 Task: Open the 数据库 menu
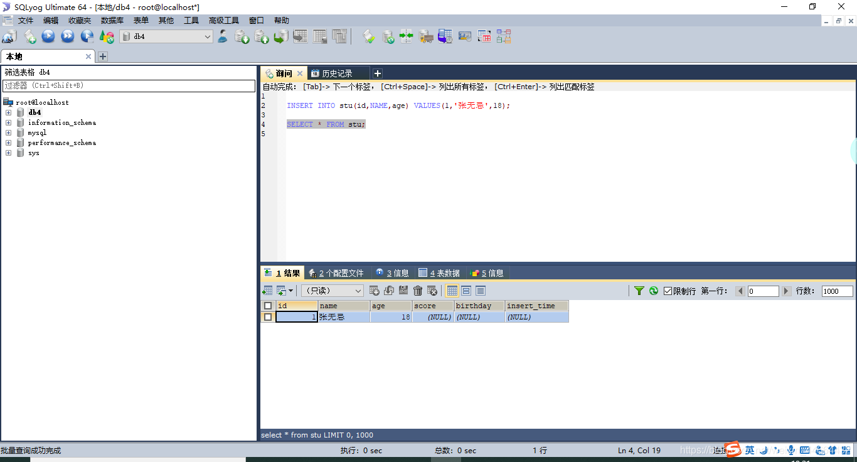pos(112,21)
